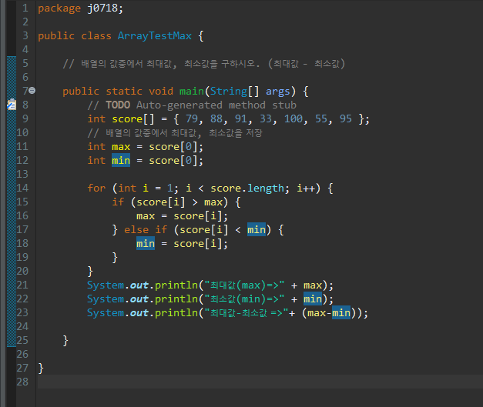Click score.length in the for loop
This screenshot has width=483, height=407.
[x=247, y=188]
